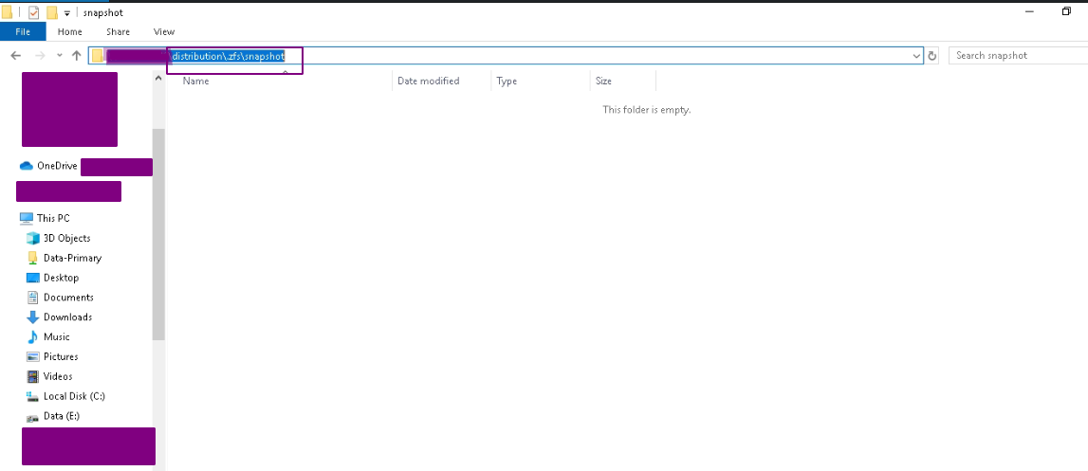
Task: Open Desktop in navigation pane
Action: (53, 278)
